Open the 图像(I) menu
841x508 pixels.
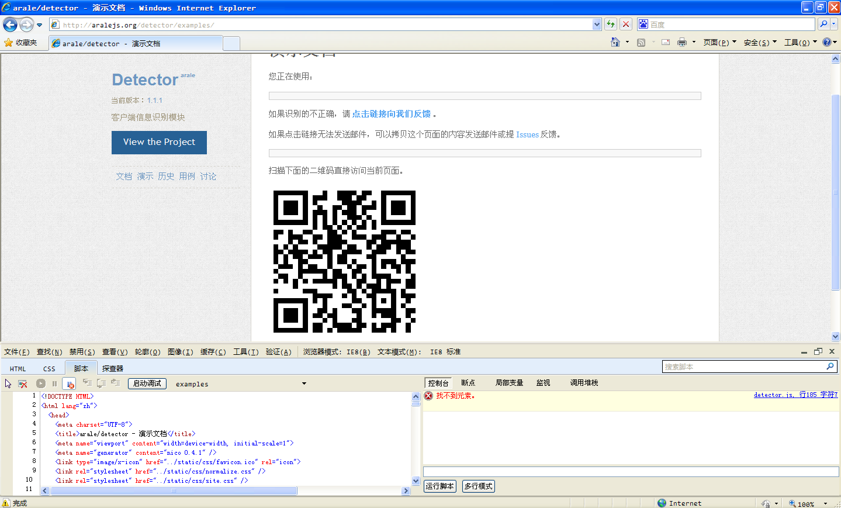tap(180, 352)
